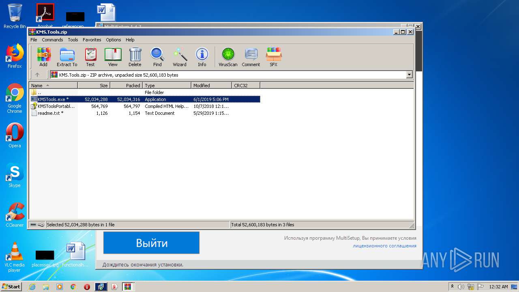The width and height of the screenshot is (519, 292).
Task: Click the drive/key status bar icon
Action: coord(37,225)
